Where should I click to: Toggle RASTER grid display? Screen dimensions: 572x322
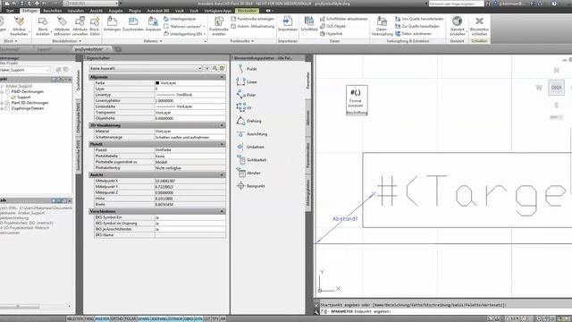(x=102, y=318)
